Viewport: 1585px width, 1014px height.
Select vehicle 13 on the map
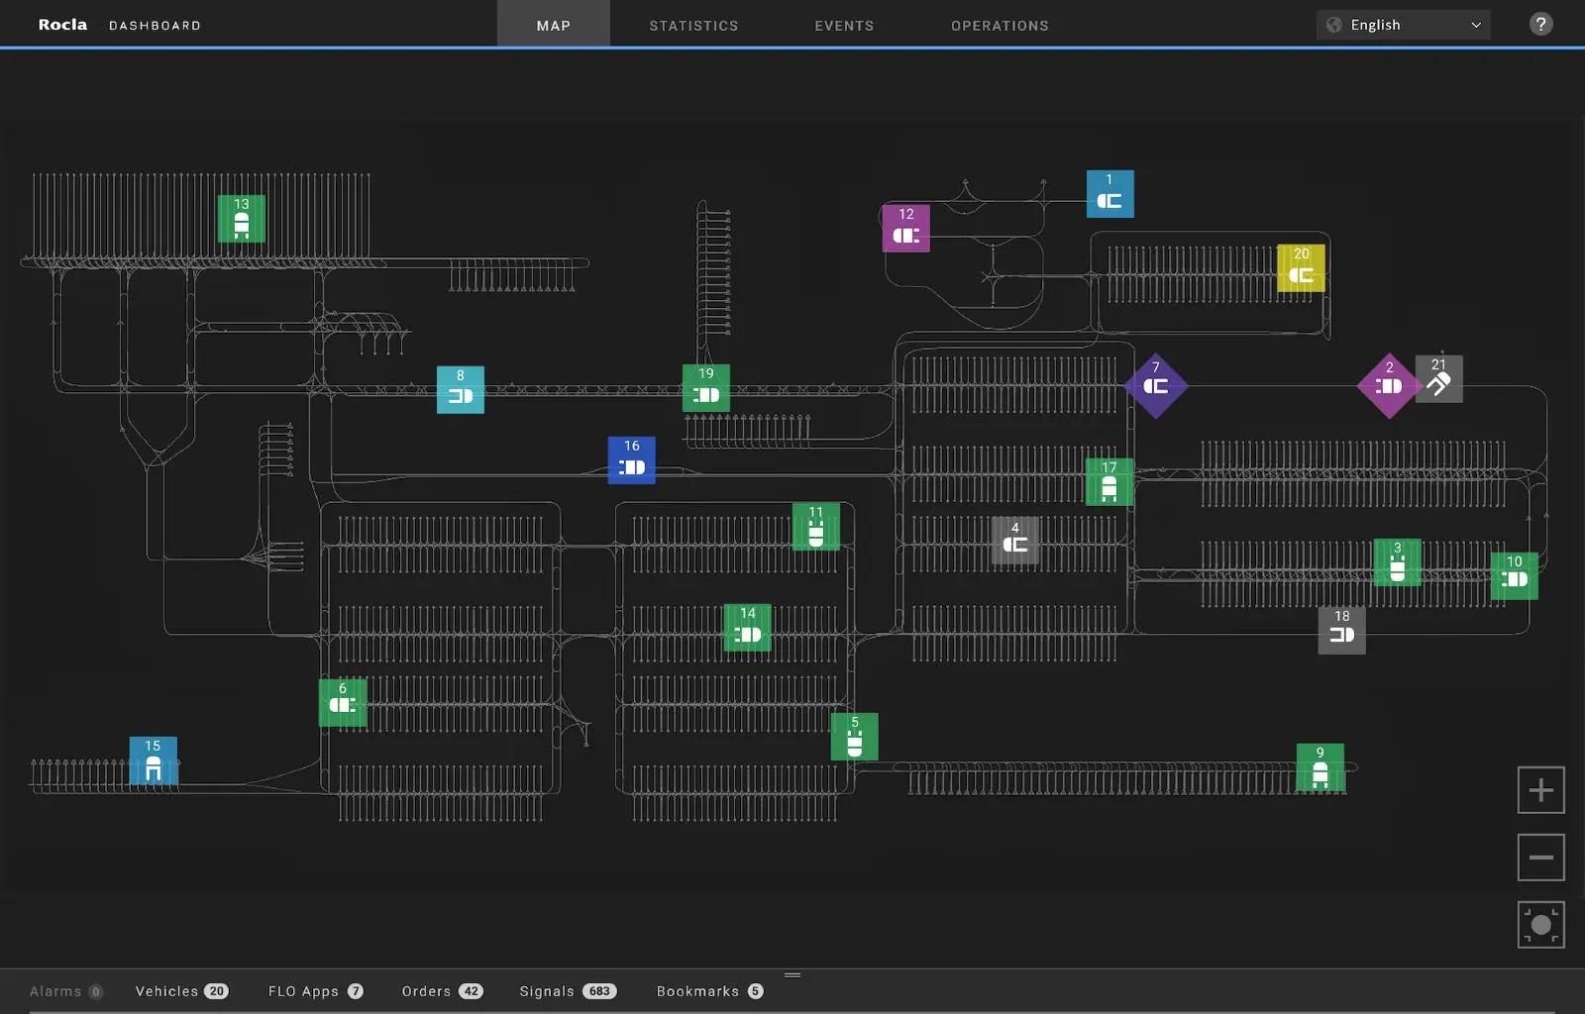242,219
